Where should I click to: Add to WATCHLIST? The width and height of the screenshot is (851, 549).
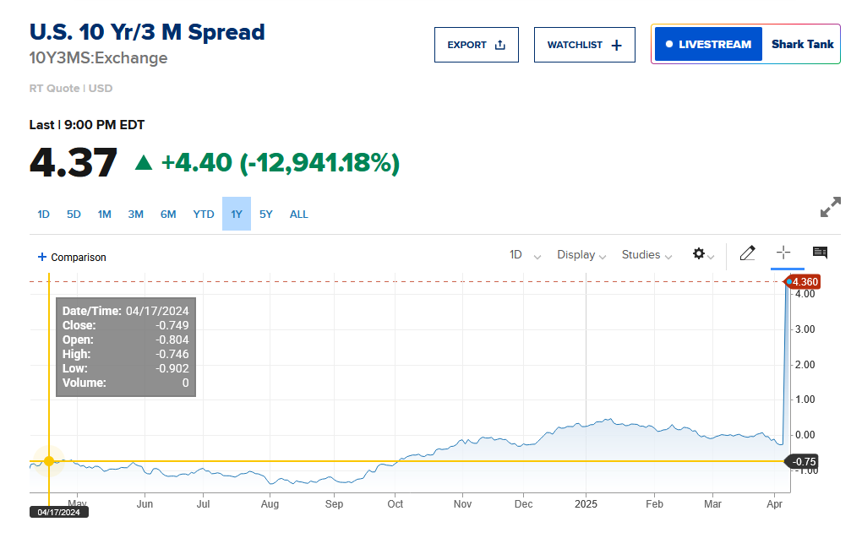click(x=585, y=45)
